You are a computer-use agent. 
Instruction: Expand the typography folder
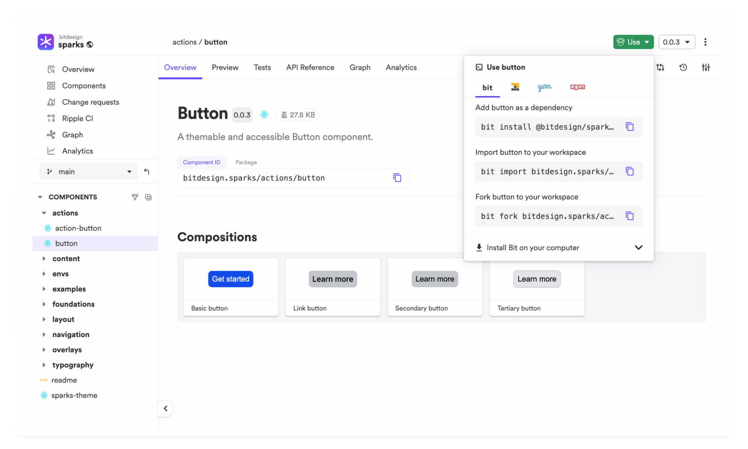tap(44, 365)
